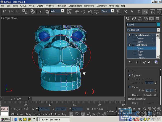Restrict to Y axis
Image resolution: width=162 pixels, height=122 pixels.
pos(132,12)
